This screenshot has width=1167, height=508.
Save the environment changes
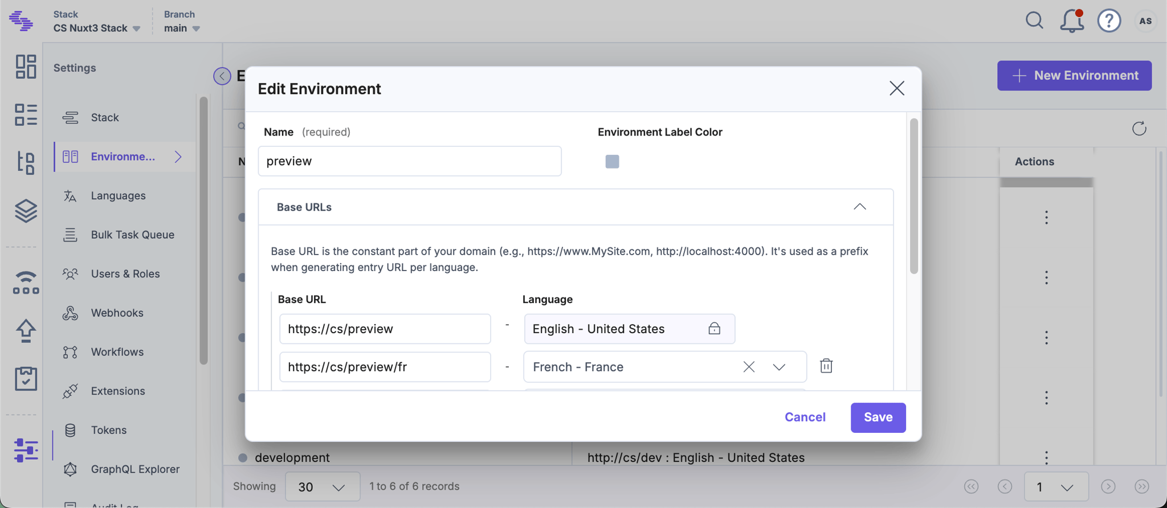pos(878,417)
